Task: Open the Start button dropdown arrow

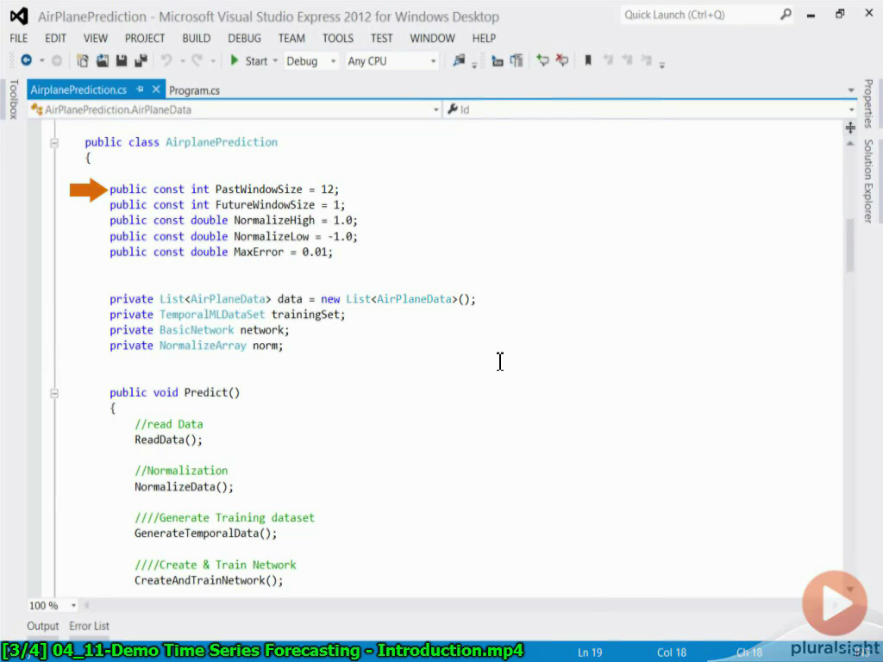Action: coord(275,61)
